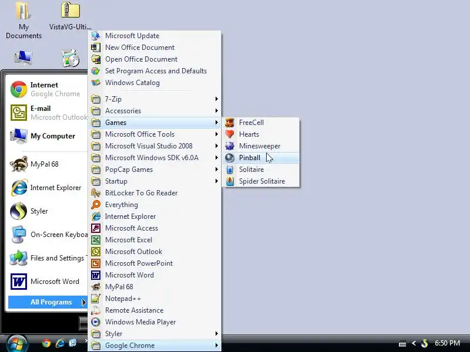Open Microsoft PowerPoint
The height and width of the screenshot is (352, 470).
click(155, 263)
